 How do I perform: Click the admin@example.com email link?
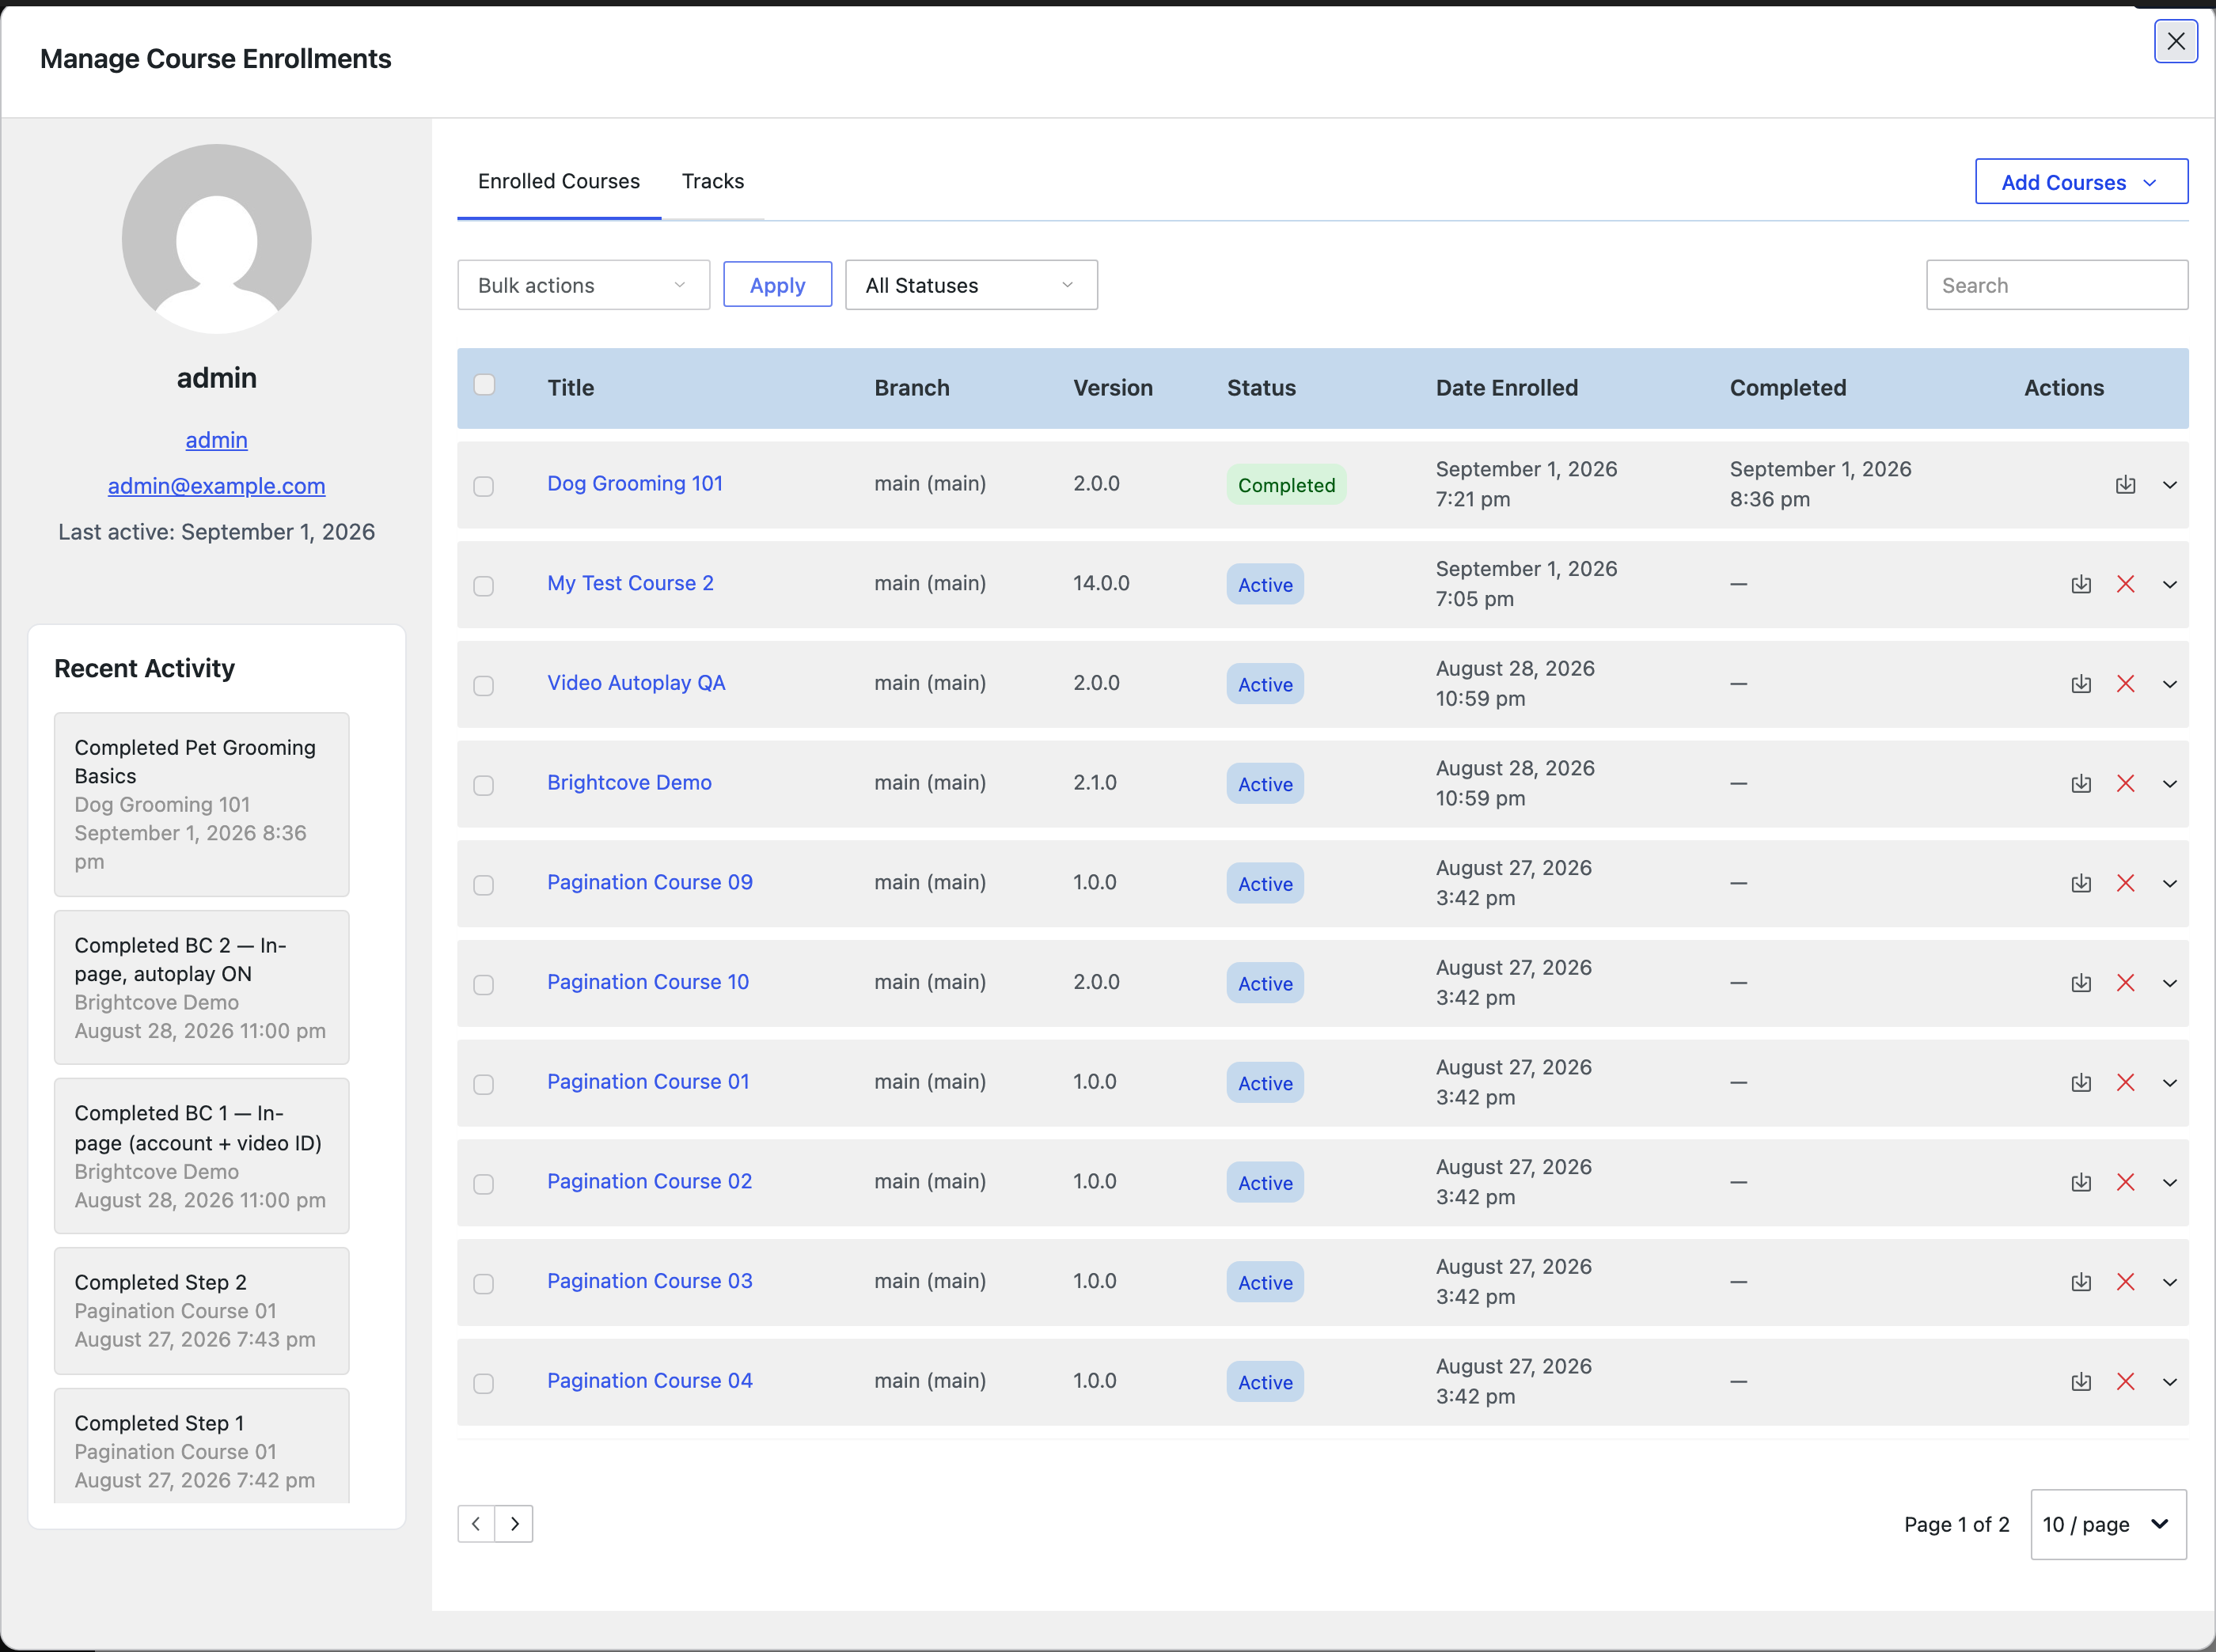click(216, 486)
